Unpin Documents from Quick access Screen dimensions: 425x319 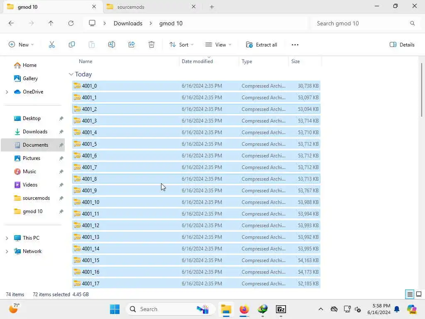pyautogui.click(x=61, y=145)
